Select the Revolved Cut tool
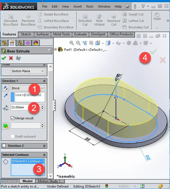Image resolution: width=170 pixels, height=189 pixels. pyautogui.click(x=114, y=20)
